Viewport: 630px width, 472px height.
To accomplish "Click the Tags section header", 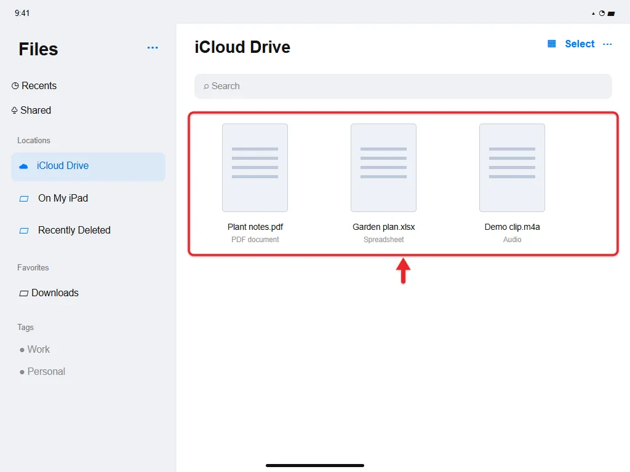I will (25, 327).
